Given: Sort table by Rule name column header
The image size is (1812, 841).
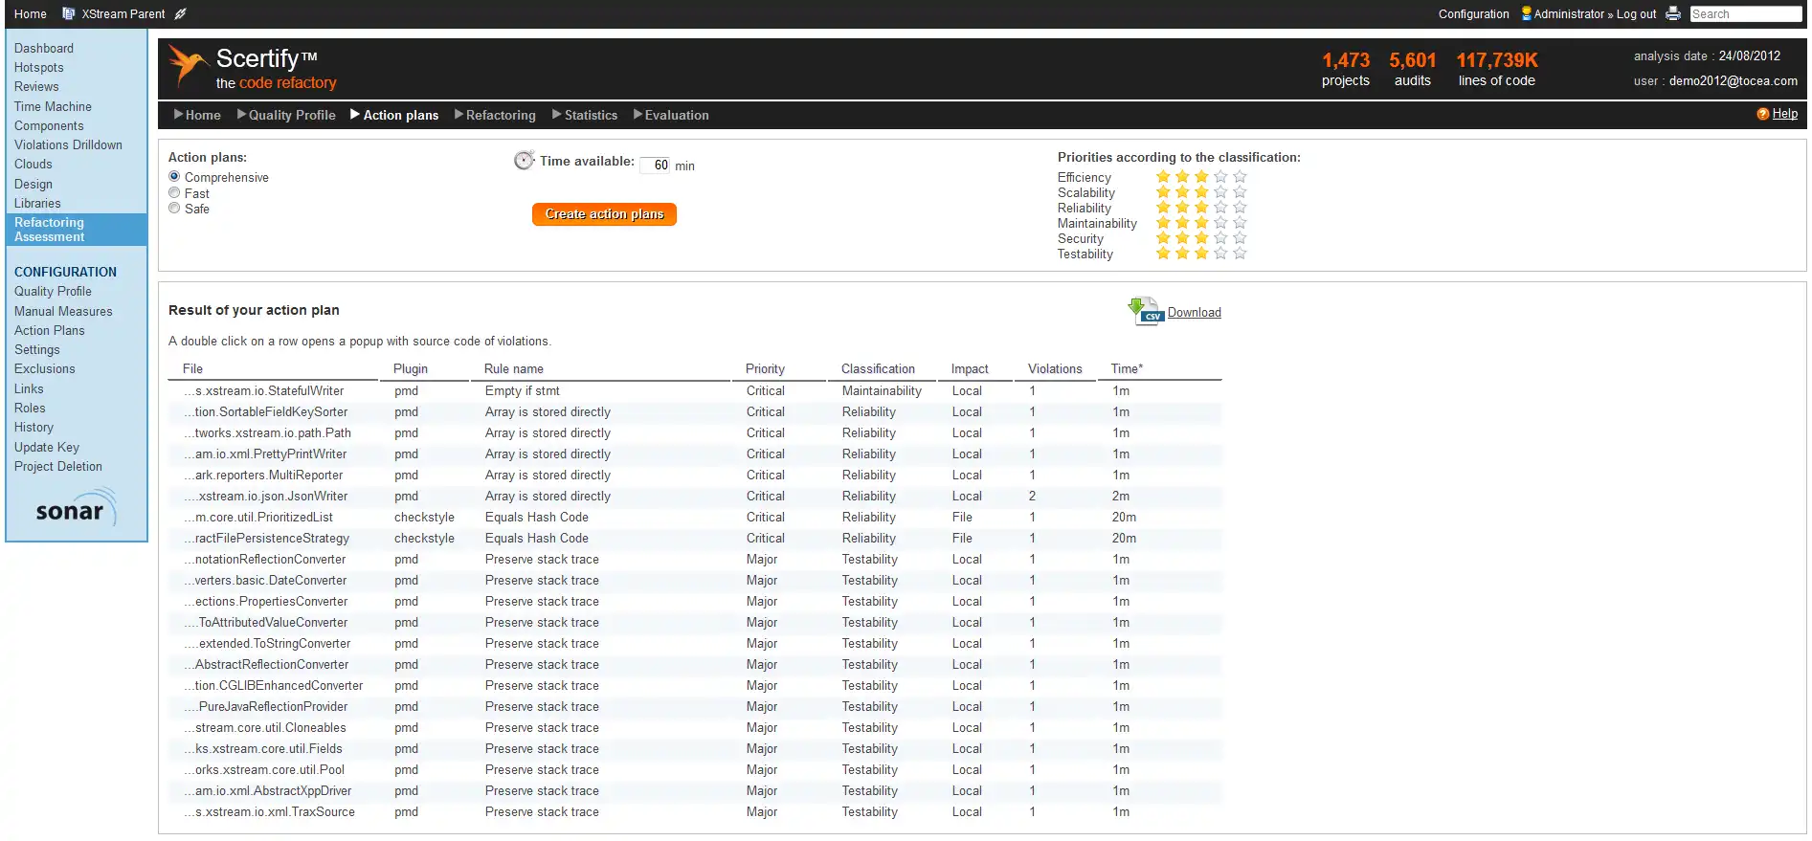Looking at the screenshot, I should point(513,369).
